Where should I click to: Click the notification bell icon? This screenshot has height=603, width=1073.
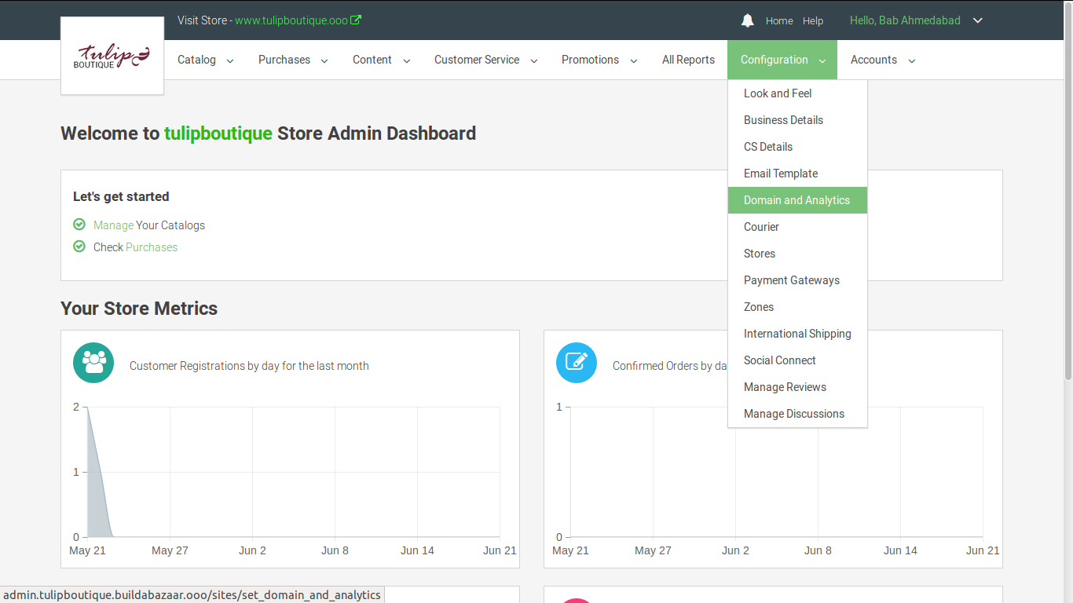(x=748, y=20)
